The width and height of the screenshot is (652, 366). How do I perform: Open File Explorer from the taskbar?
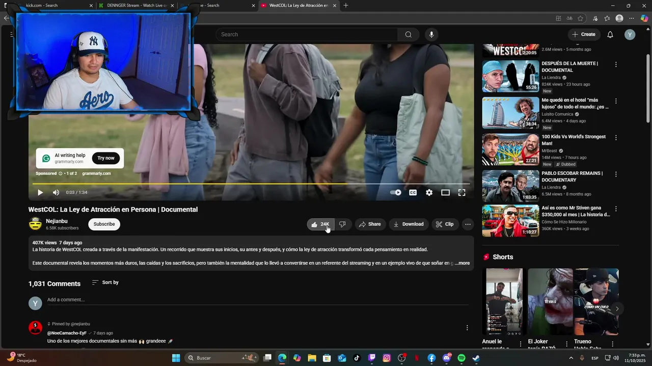click(x=312, y=358)
